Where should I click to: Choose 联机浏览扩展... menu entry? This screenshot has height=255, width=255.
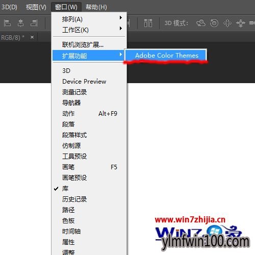90,44
